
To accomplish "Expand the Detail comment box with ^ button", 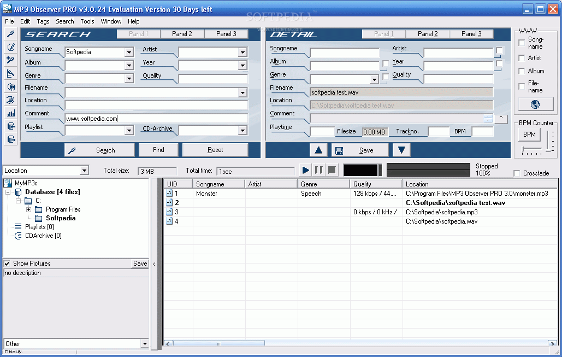I will [501, 119].
